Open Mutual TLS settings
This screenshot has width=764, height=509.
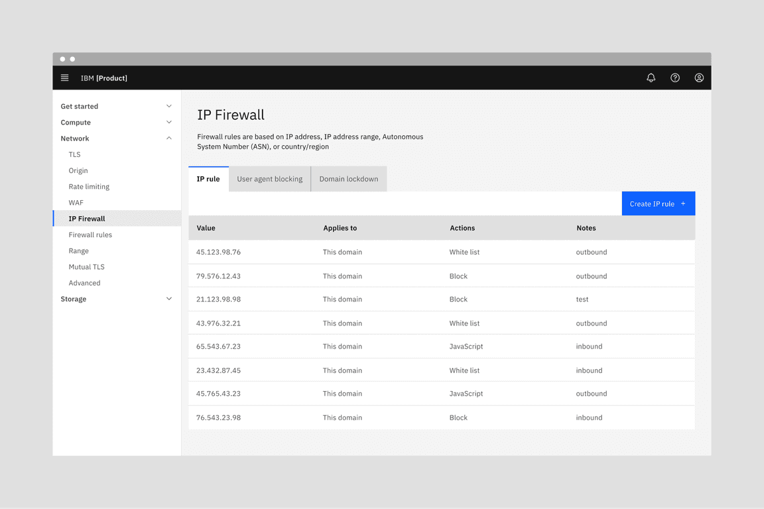click(x=86, y=267)
